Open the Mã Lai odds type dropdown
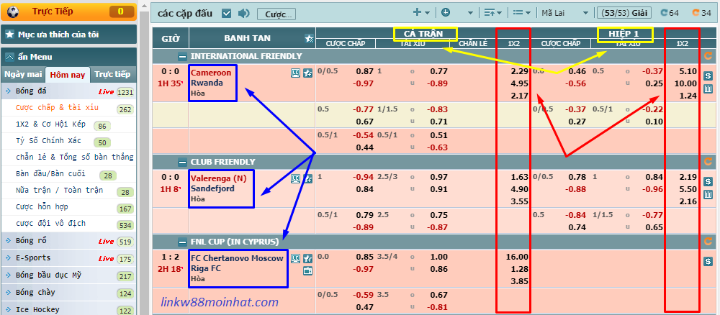This screenshot has height=315, width=720. tap(564, 13)
